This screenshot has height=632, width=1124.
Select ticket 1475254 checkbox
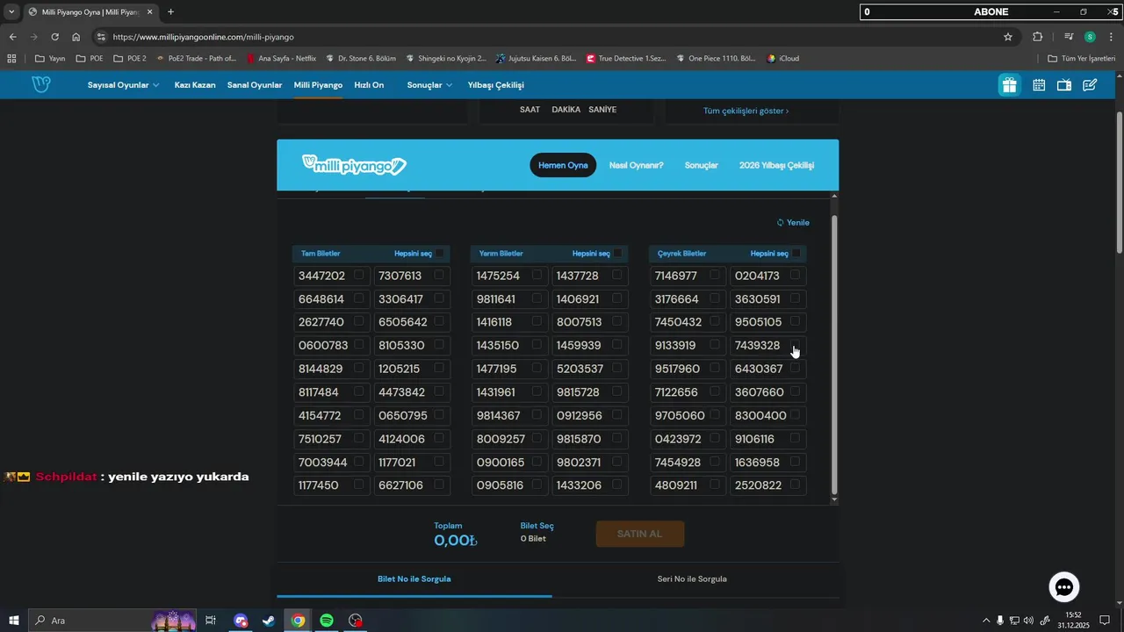pos(537,275)
